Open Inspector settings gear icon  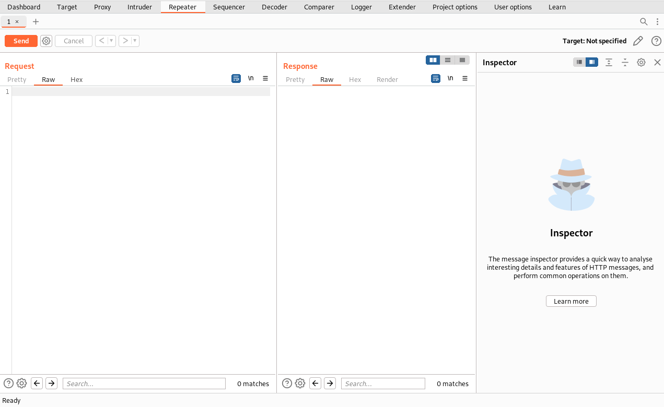pyautogui.click(x=641, y=62)
